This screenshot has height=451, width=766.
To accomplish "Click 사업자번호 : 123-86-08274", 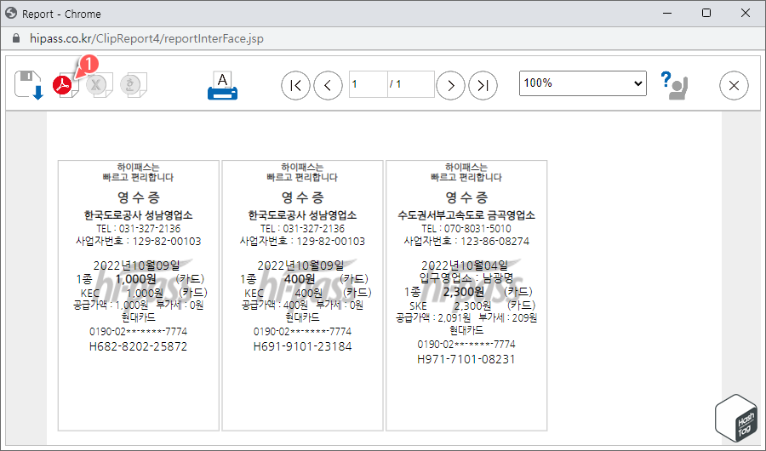I will (x=466, y=241).
